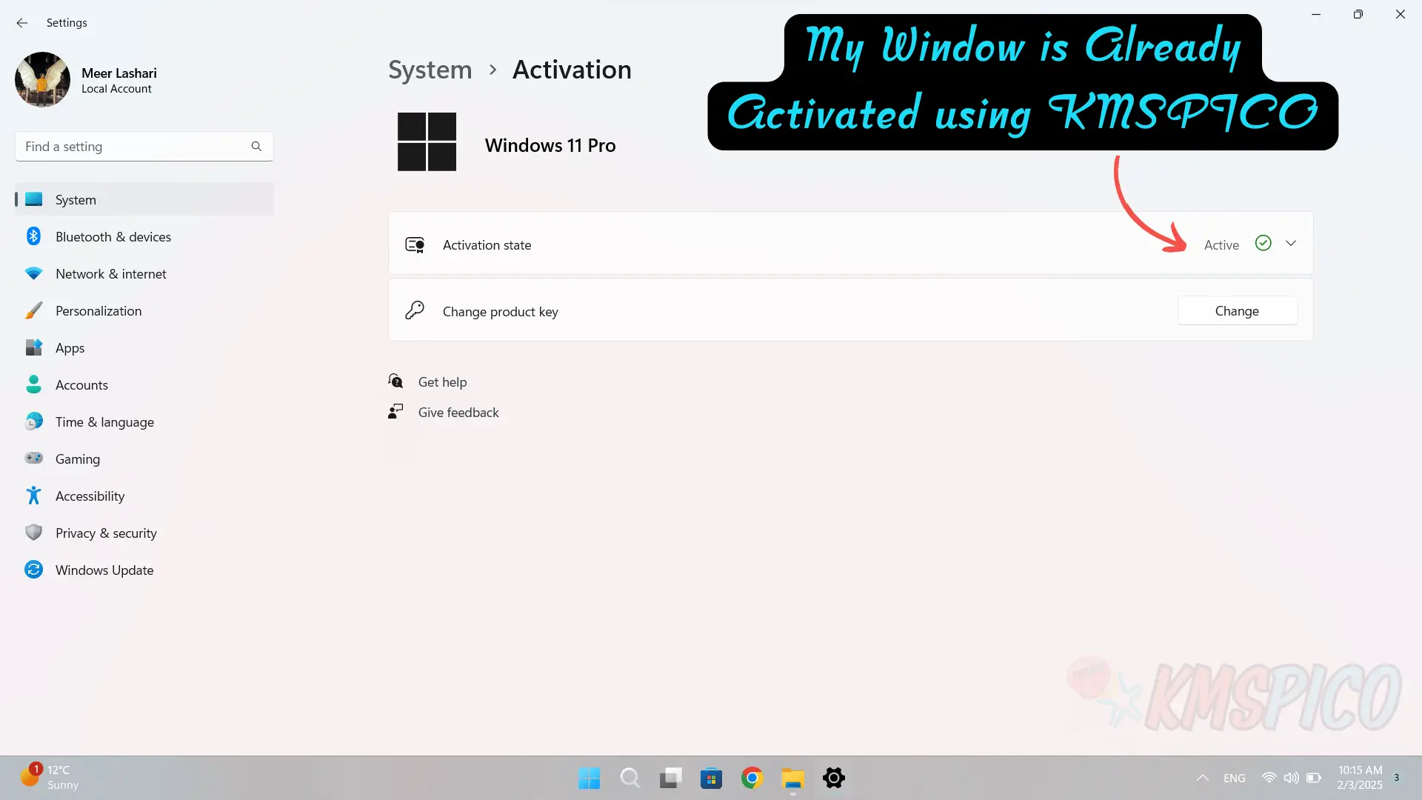The height and width of the screenshot is (800, 1422).
Task: Choose the green Active checkmark icon
Action: coord(1264,243)
